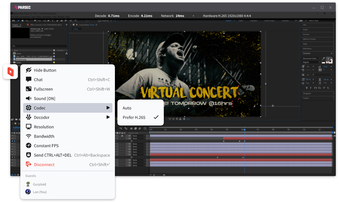This screenshot has width=339, height=203.
Task: Open the Regular font style dropdown
Action: click(x=319, y=62)
